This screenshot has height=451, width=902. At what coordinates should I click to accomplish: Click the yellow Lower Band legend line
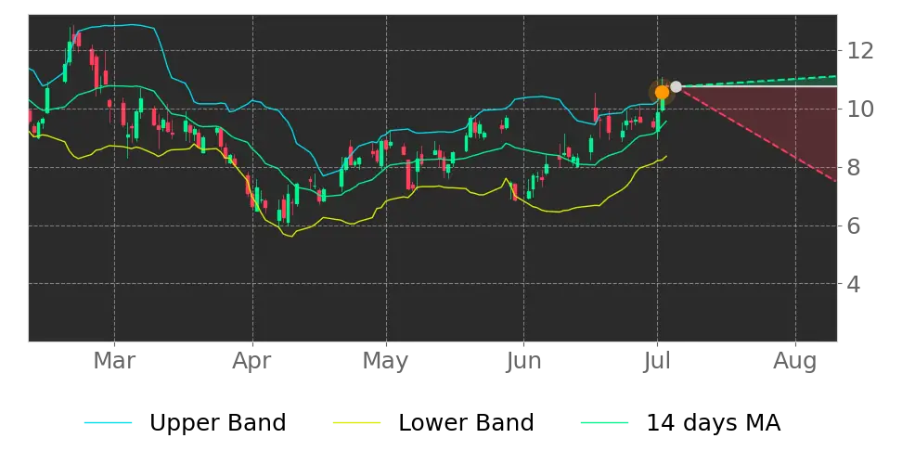(356, 423)
